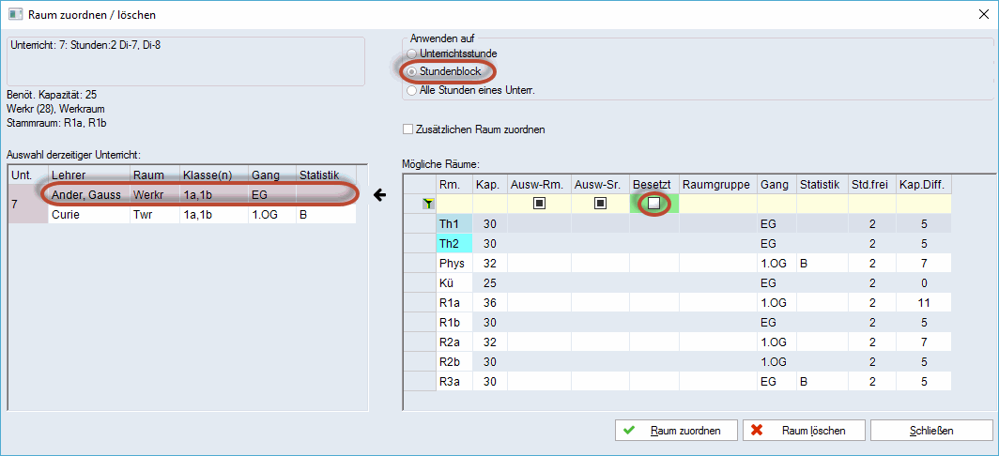Click the Kap.Diff. column header
Viewport: 999px width, 456px height.
point(924,184)
